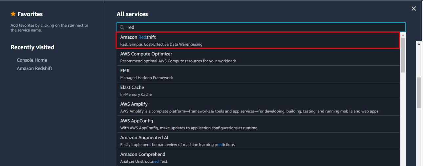Click 'Easily implement human review' description
The width and height of the screenshot is (423, 166).
tap(177, 145)
